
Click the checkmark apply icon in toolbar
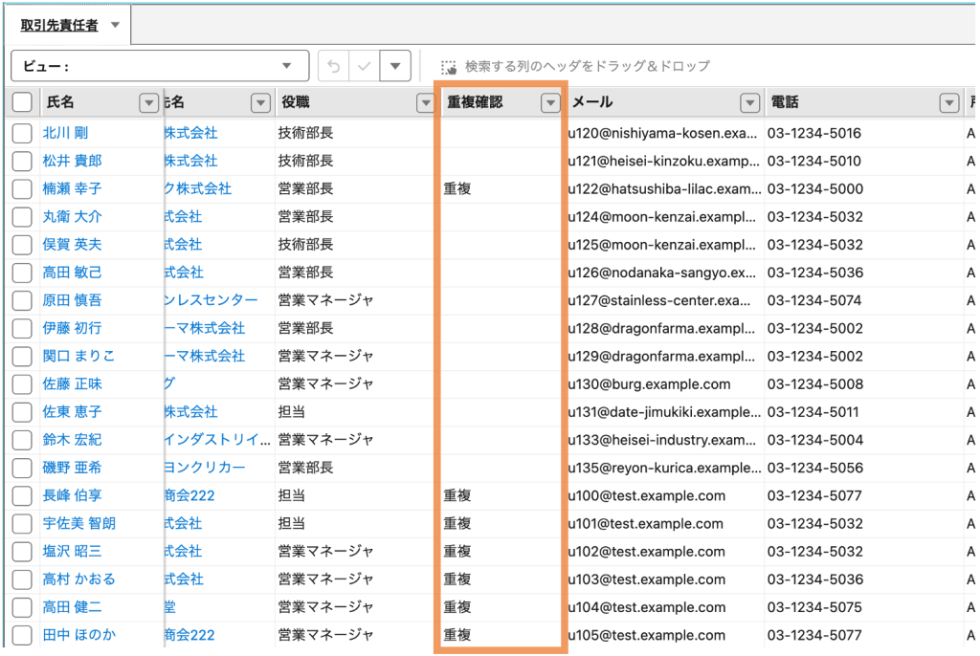[364, 67]
